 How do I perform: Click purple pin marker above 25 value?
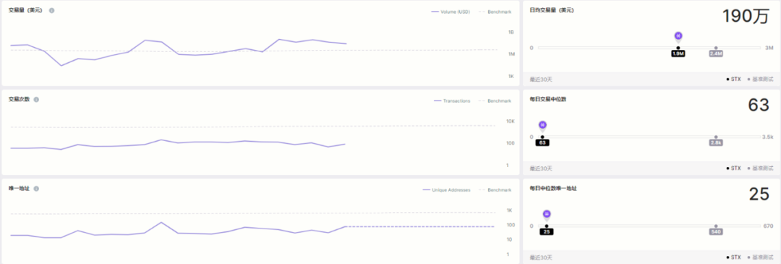coord(547,214)
